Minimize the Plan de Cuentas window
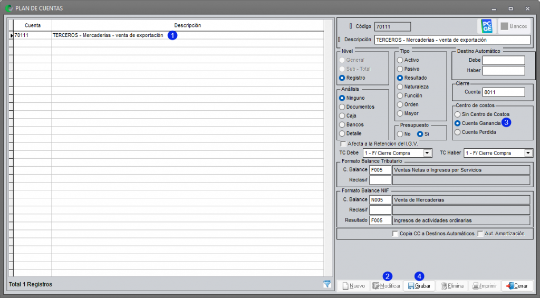This screenshot has width=540, height=298. [494, 8]
